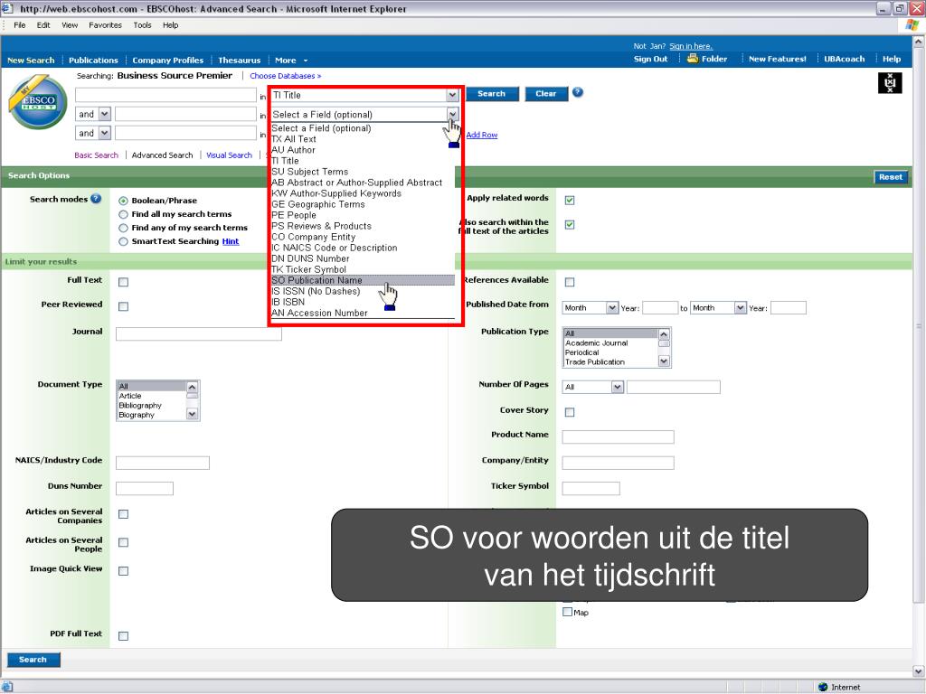Click the Basic Search link
Image resolution: width=926 pixels, height=694 pixels.
(x=96, y=155)
